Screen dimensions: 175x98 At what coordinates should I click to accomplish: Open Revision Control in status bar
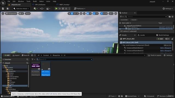pos(166,96)
